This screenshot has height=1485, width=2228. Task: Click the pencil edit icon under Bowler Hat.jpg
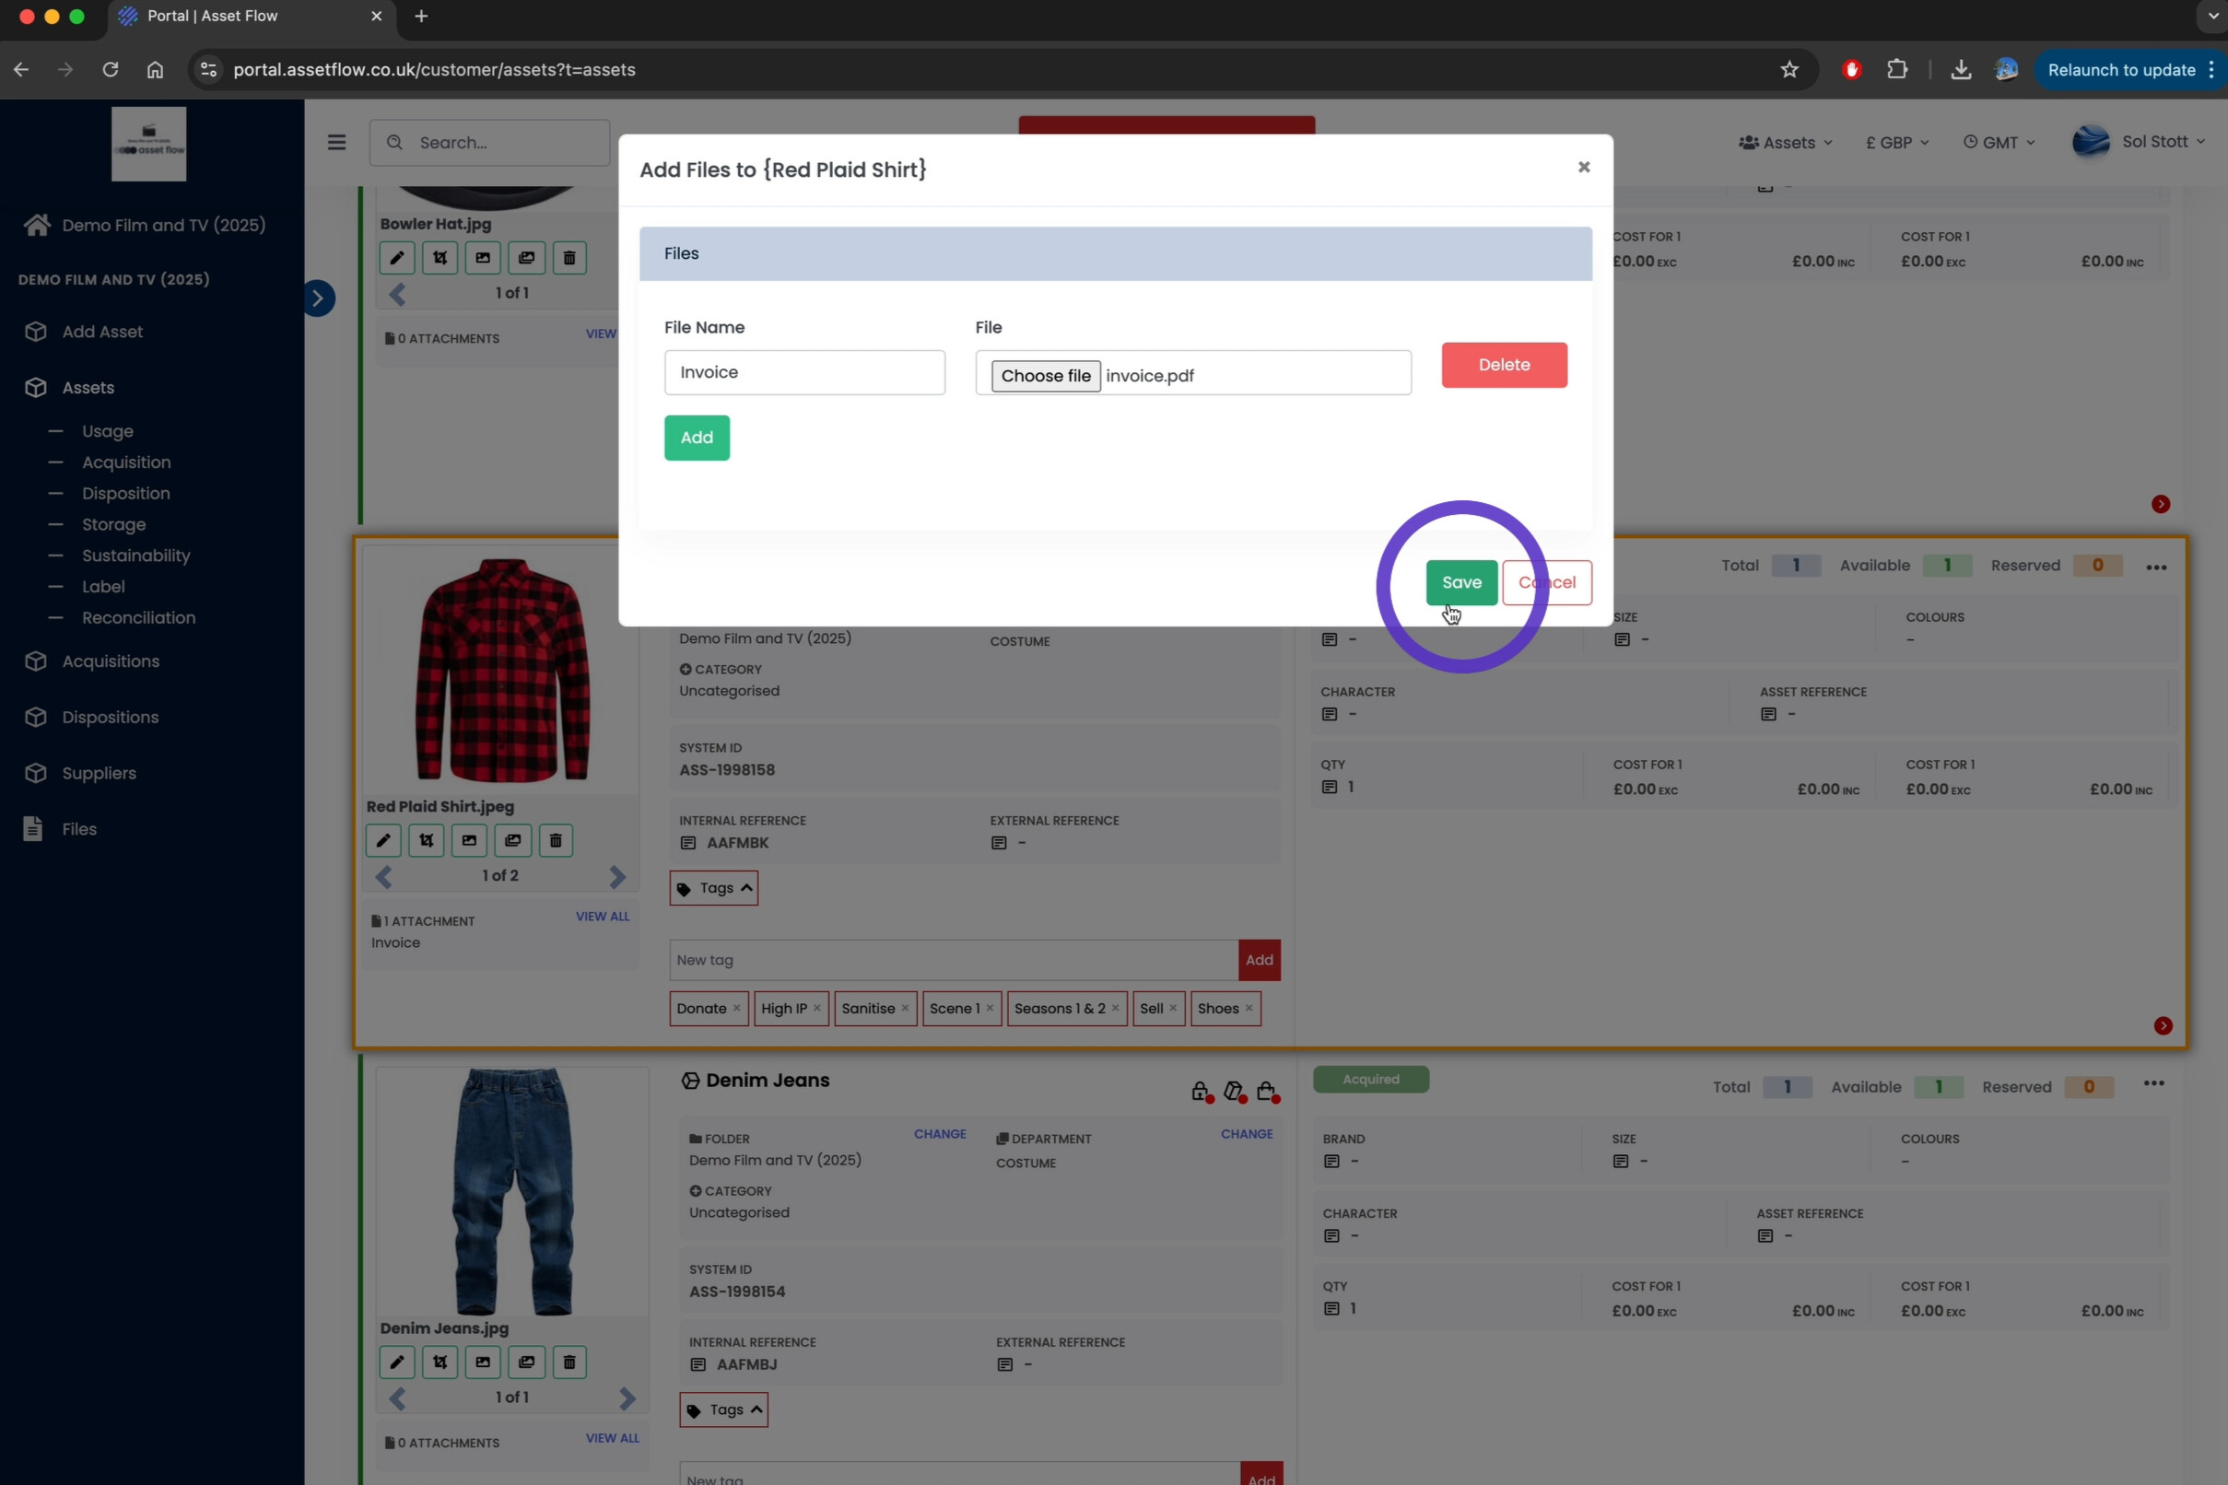[x=397, y=258]
